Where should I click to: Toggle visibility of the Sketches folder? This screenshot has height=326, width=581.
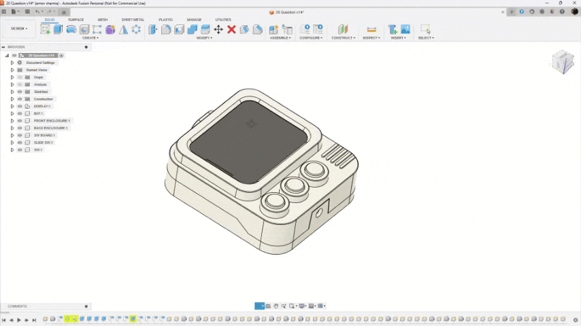tap(20, 92)
